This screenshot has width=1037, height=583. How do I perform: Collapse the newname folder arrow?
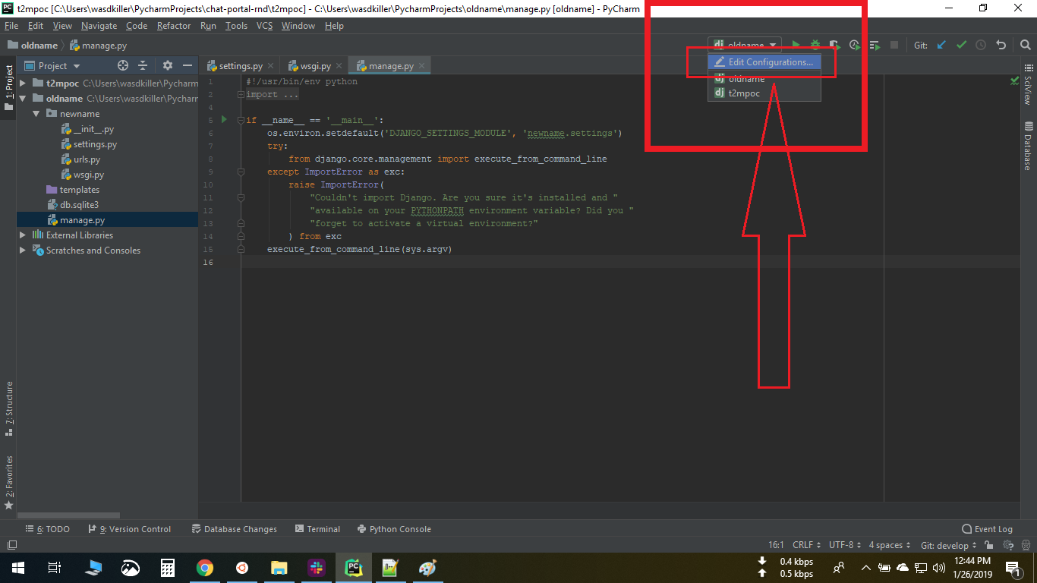point(36,114)
